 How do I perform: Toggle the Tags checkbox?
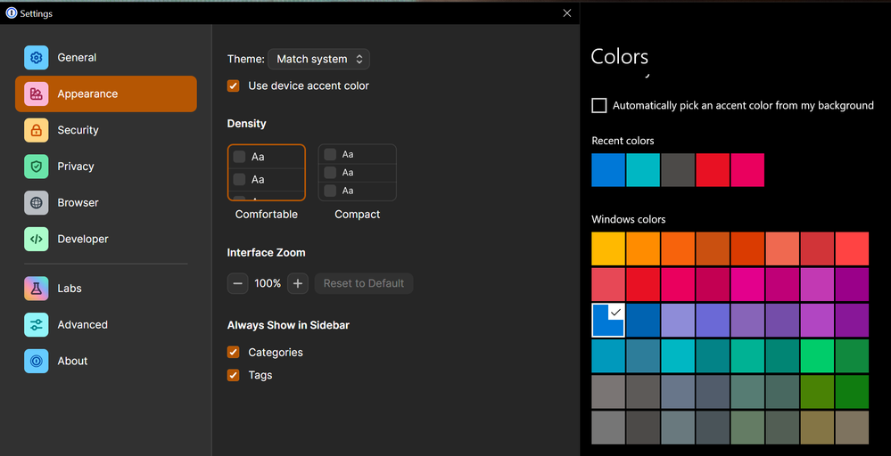(x=234, y=376)
